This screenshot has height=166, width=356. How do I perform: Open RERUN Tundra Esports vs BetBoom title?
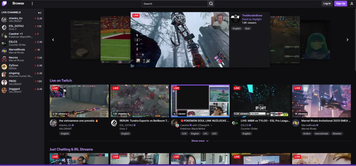pos(144,121)
